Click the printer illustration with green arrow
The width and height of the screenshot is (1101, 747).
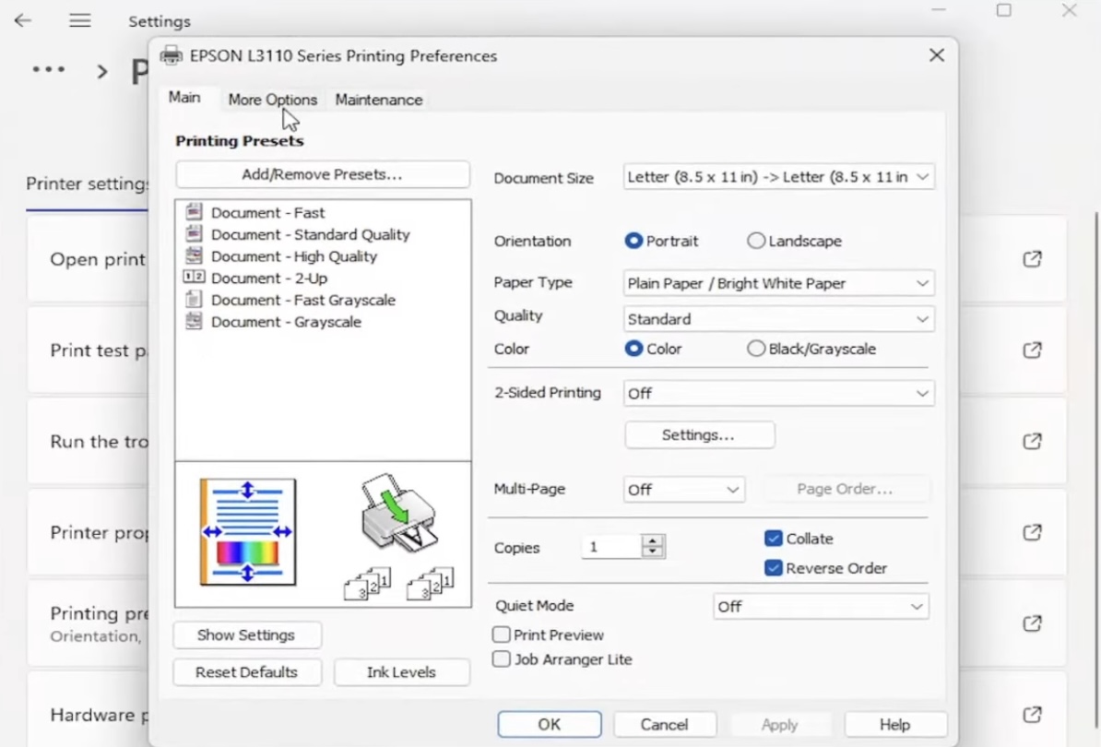pos(399,512)
